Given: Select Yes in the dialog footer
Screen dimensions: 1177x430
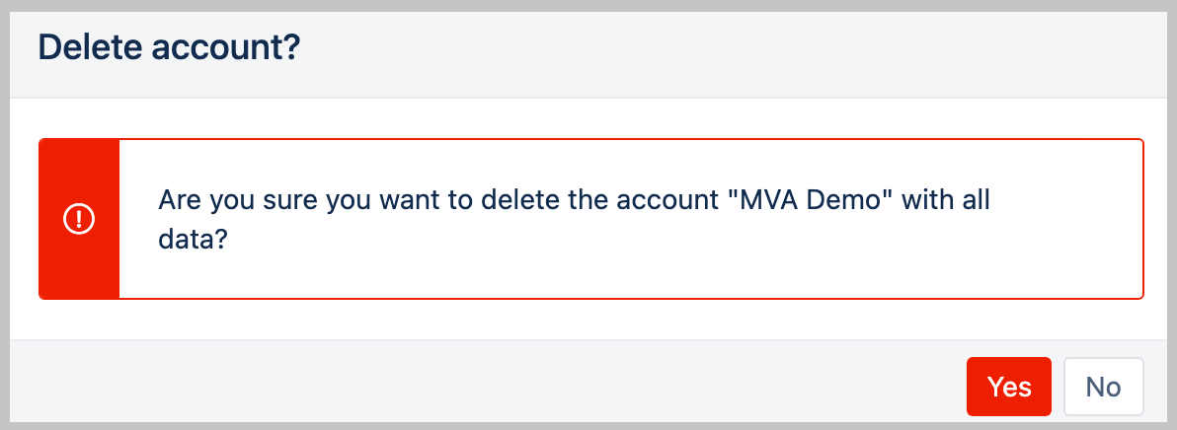Looking at the screenshot, I should [1008, 386].
